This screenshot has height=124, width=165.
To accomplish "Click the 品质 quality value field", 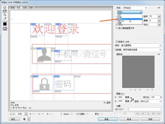I will 153,16.
